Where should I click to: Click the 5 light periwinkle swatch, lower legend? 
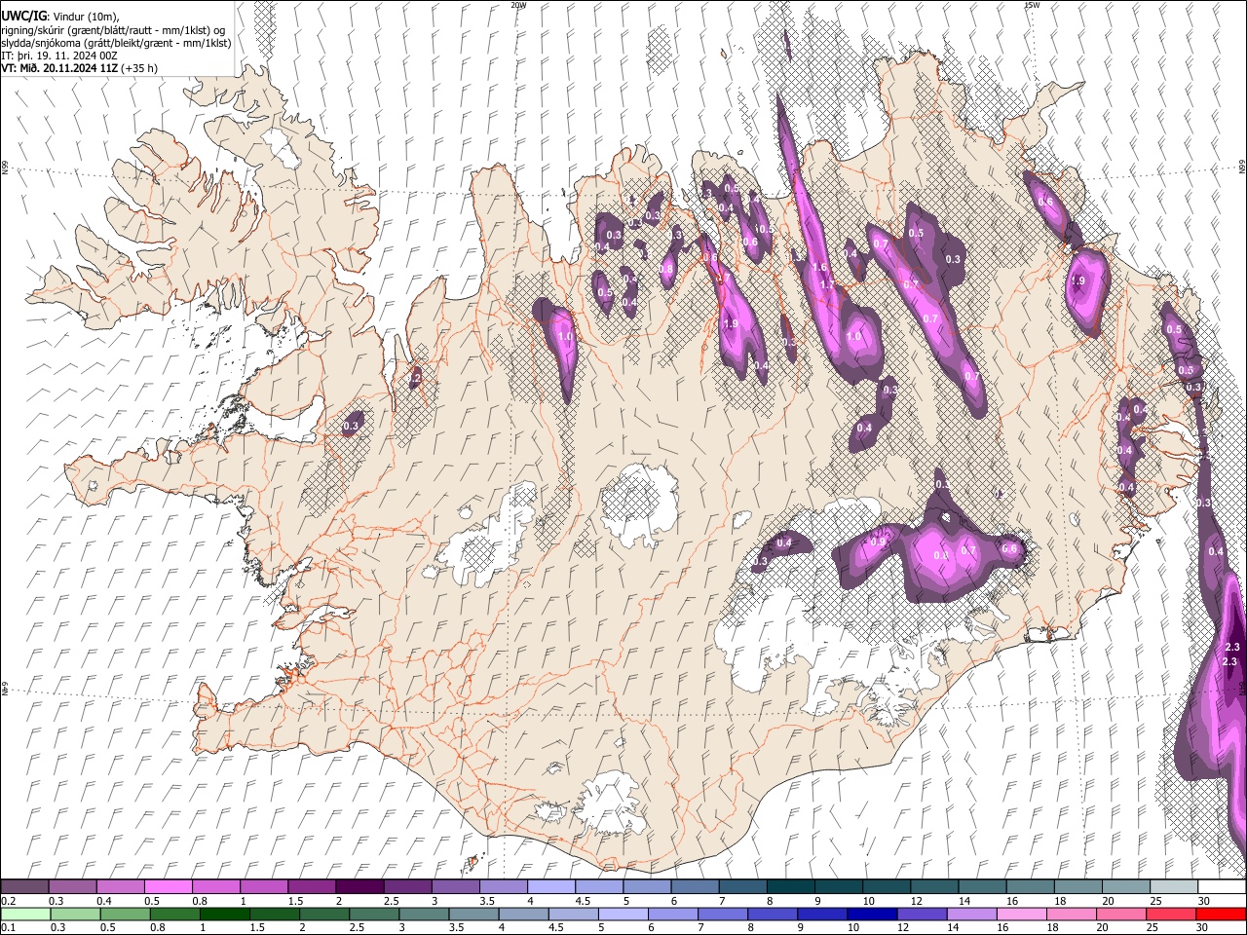(623, 915)
